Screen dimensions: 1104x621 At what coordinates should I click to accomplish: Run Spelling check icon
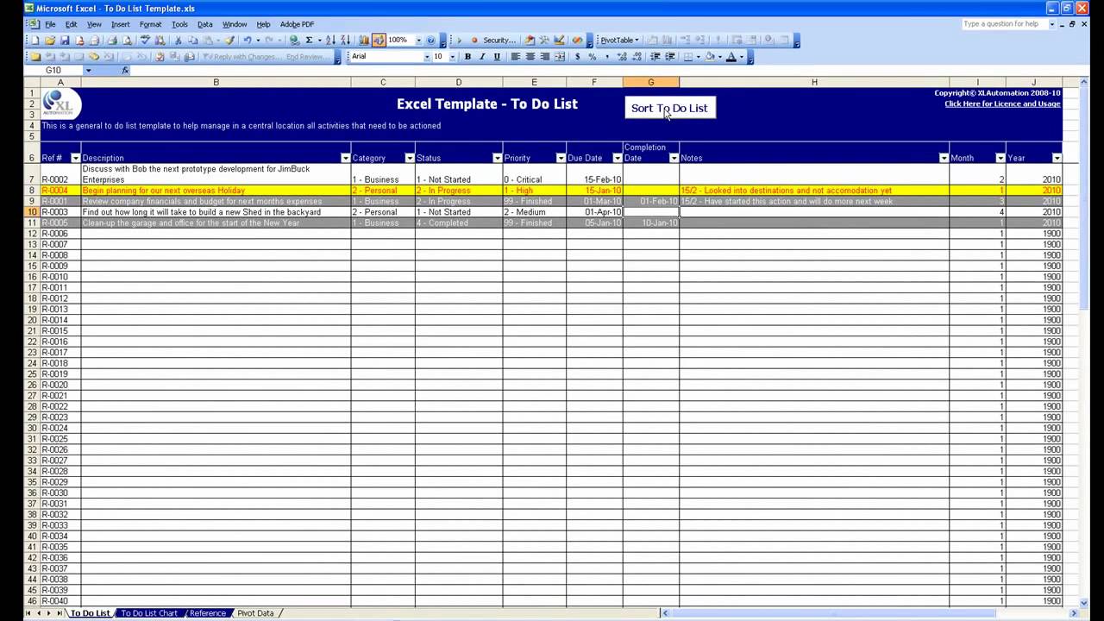pos(145,40)
